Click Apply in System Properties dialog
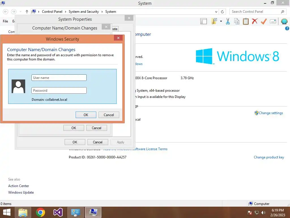The image size is (290, 218). click(121, 142)
